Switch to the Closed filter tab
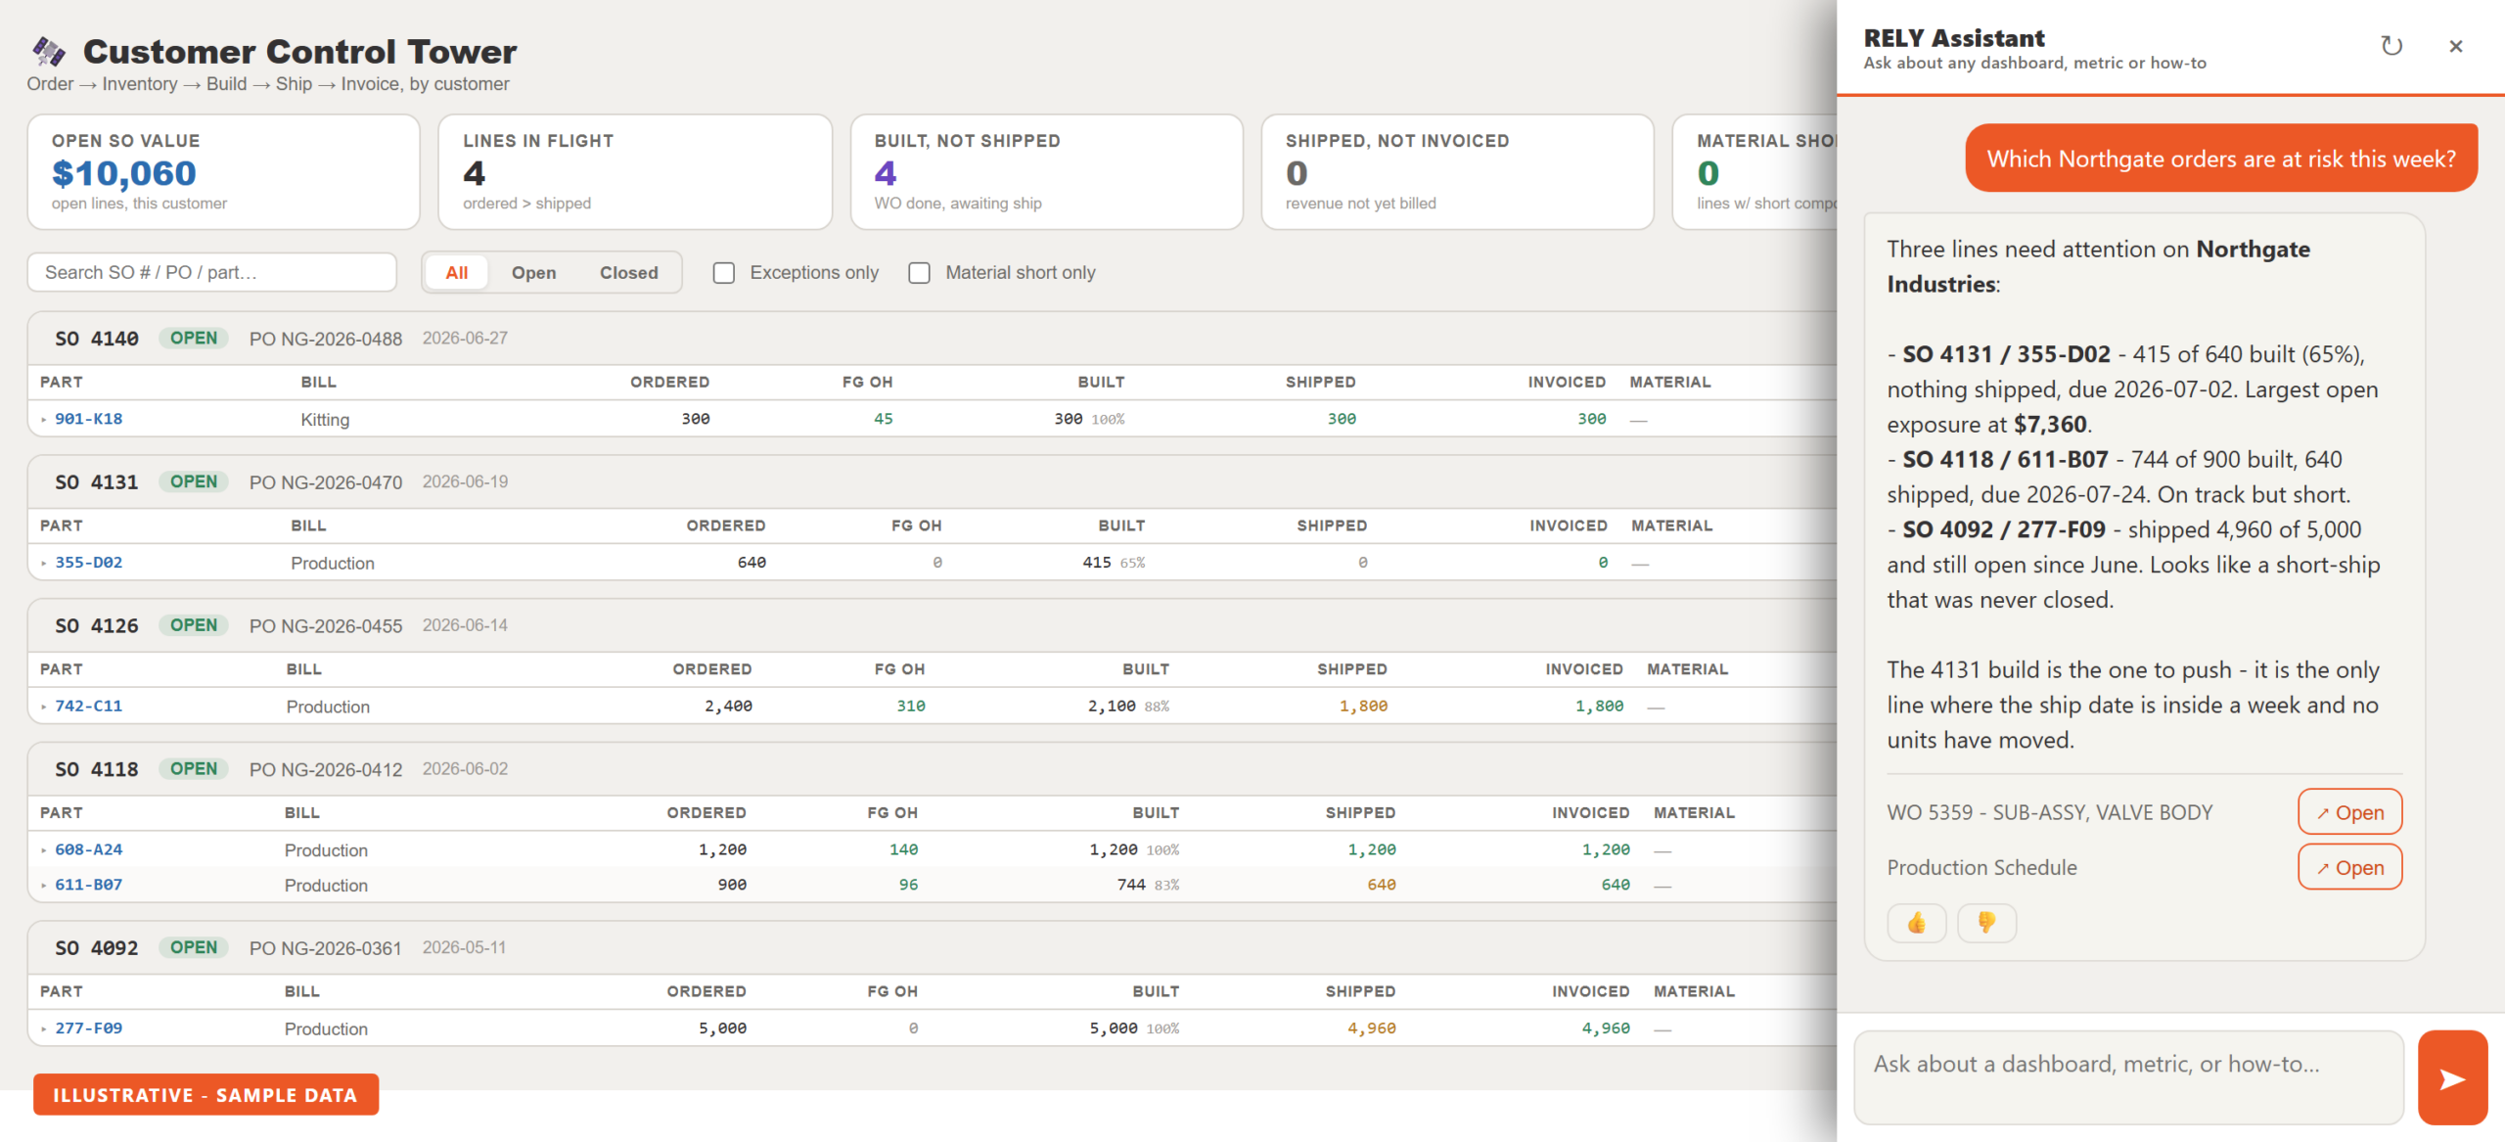This screenshot has height=1142, width=2505. click(x=628, y=273)
